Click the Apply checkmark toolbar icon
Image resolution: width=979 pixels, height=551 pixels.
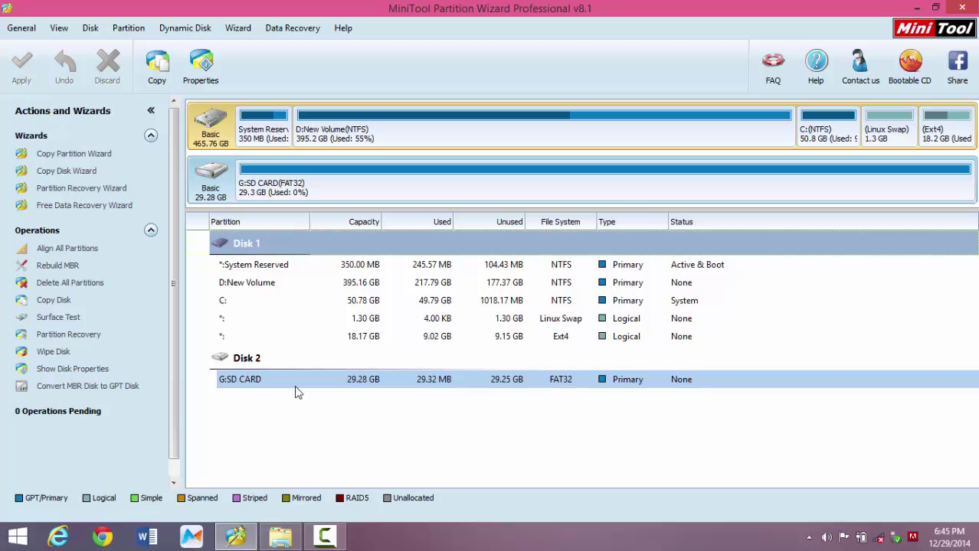(x=21, y=67)
